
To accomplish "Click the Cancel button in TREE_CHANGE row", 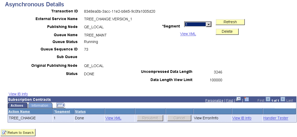I will click(x=179, y=118).
